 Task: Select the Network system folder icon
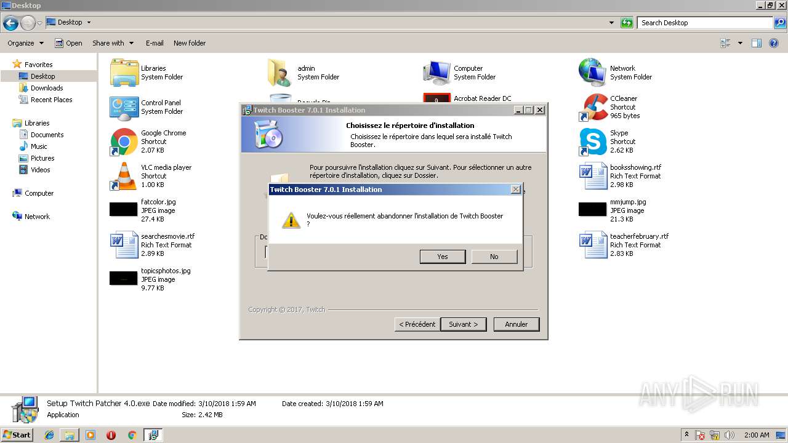593,73
